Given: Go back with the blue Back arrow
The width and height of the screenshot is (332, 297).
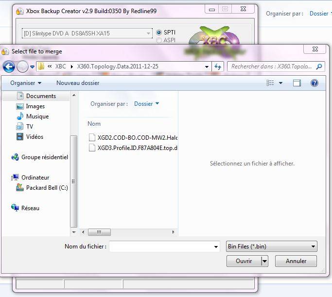Looking at the screenshot, I should pos(9,67).
